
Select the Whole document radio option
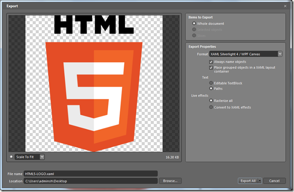pyautogui.click(x=194, y=23)
